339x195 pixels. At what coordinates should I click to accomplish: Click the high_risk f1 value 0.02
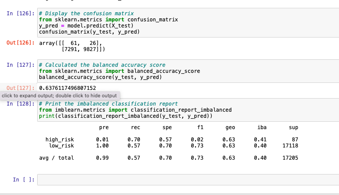click(x=197, y=140)
